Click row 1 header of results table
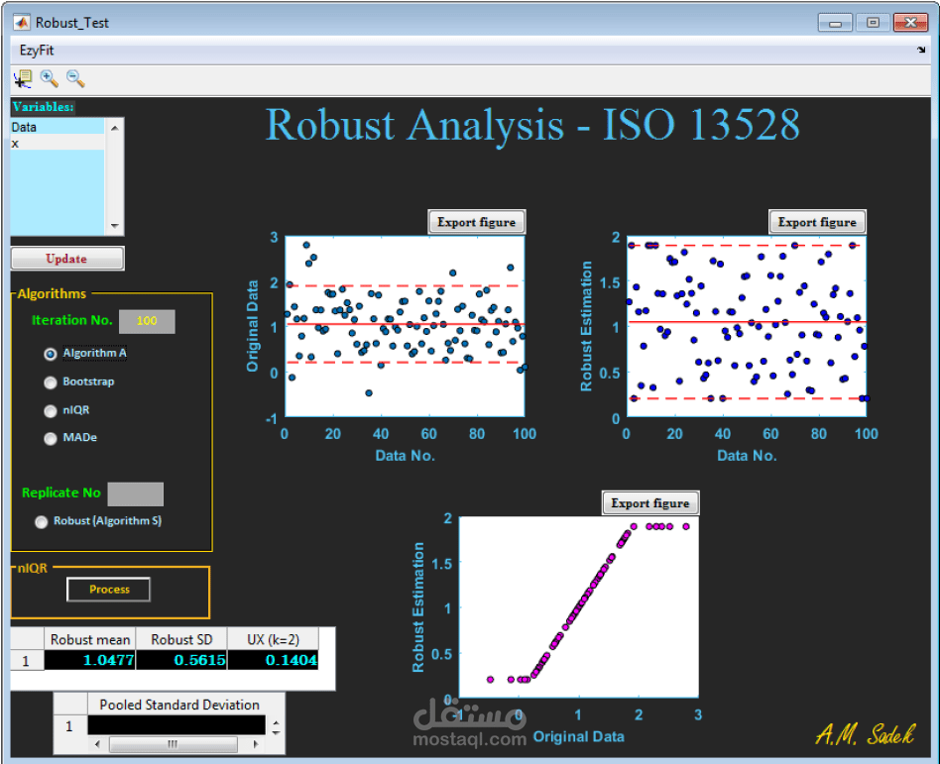The image size is (940, 764). point(26,661)
